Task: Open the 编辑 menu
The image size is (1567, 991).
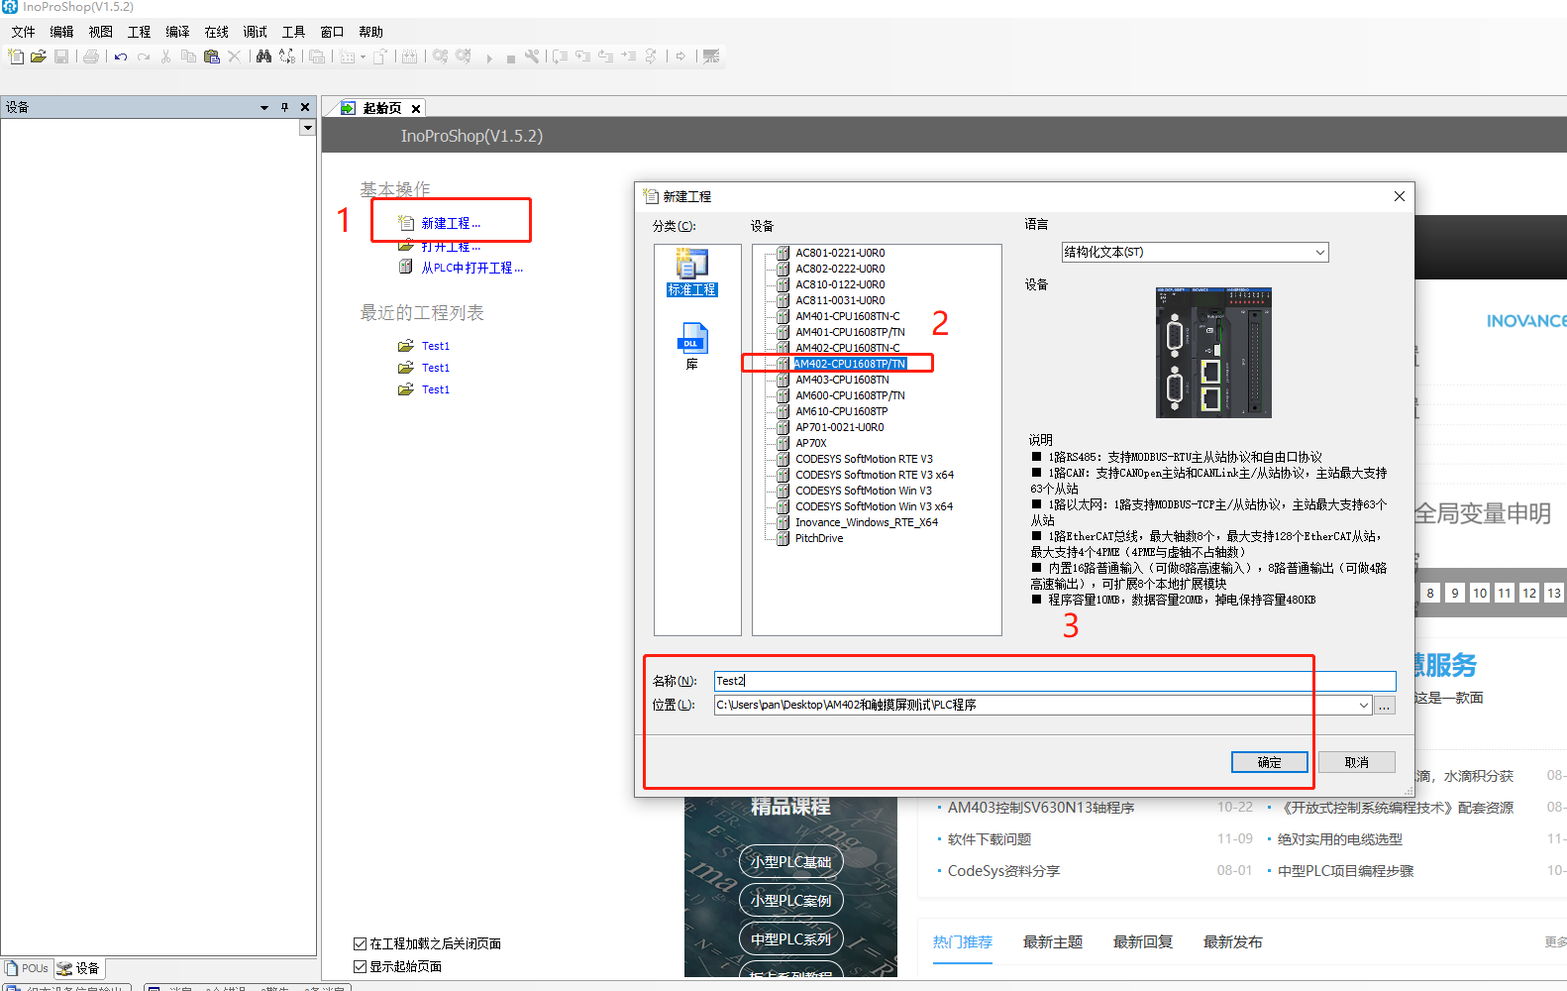Action: coord(61,32)
